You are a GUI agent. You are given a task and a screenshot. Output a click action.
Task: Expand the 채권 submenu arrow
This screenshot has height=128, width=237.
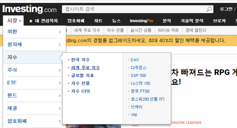click(x=60, y=108)
